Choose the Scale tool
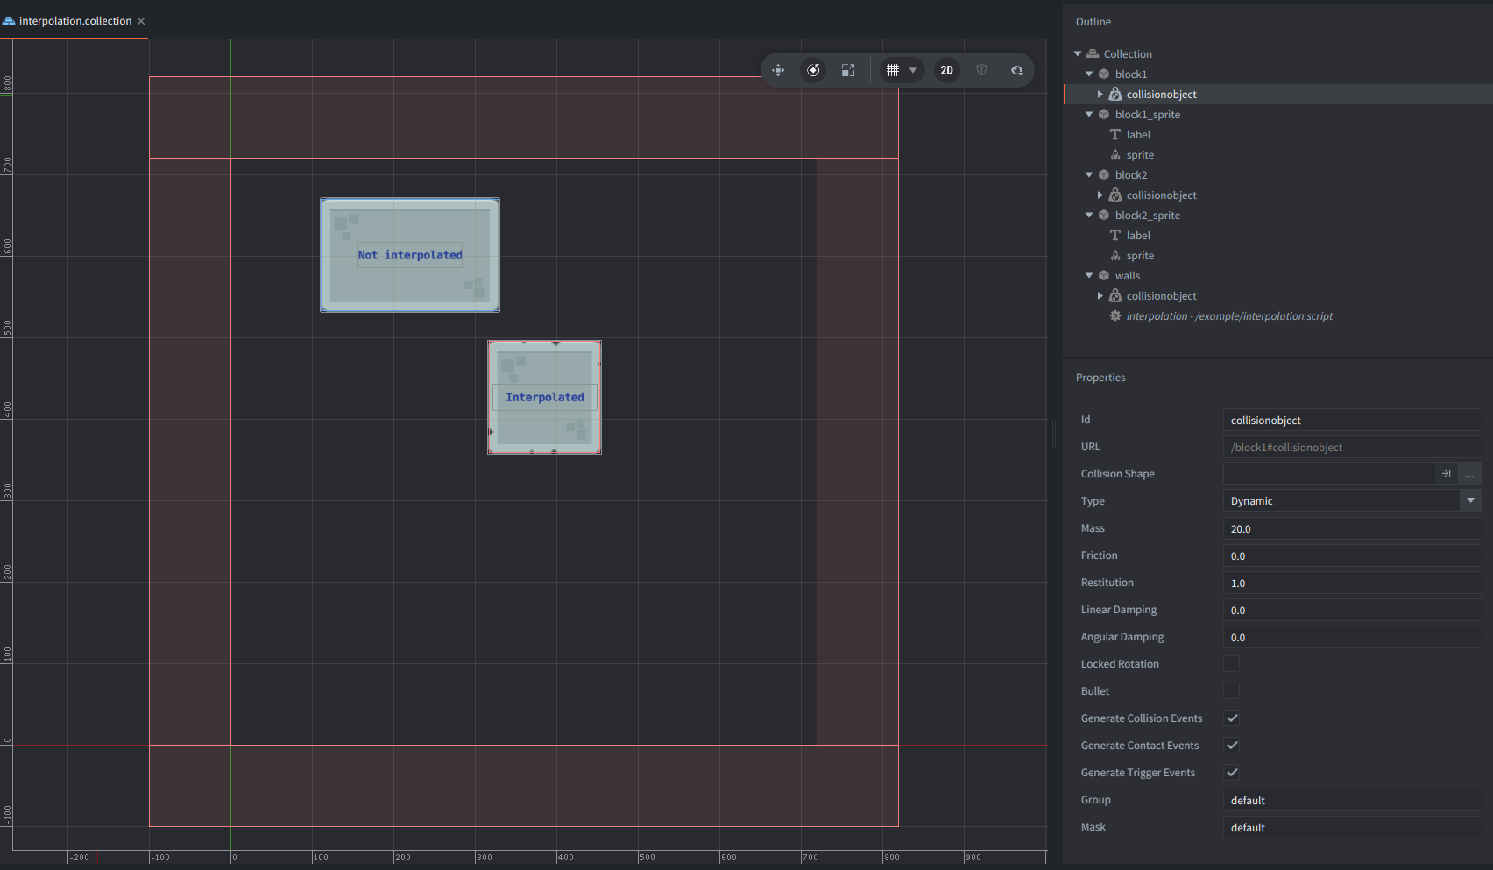 coord(847,70)
